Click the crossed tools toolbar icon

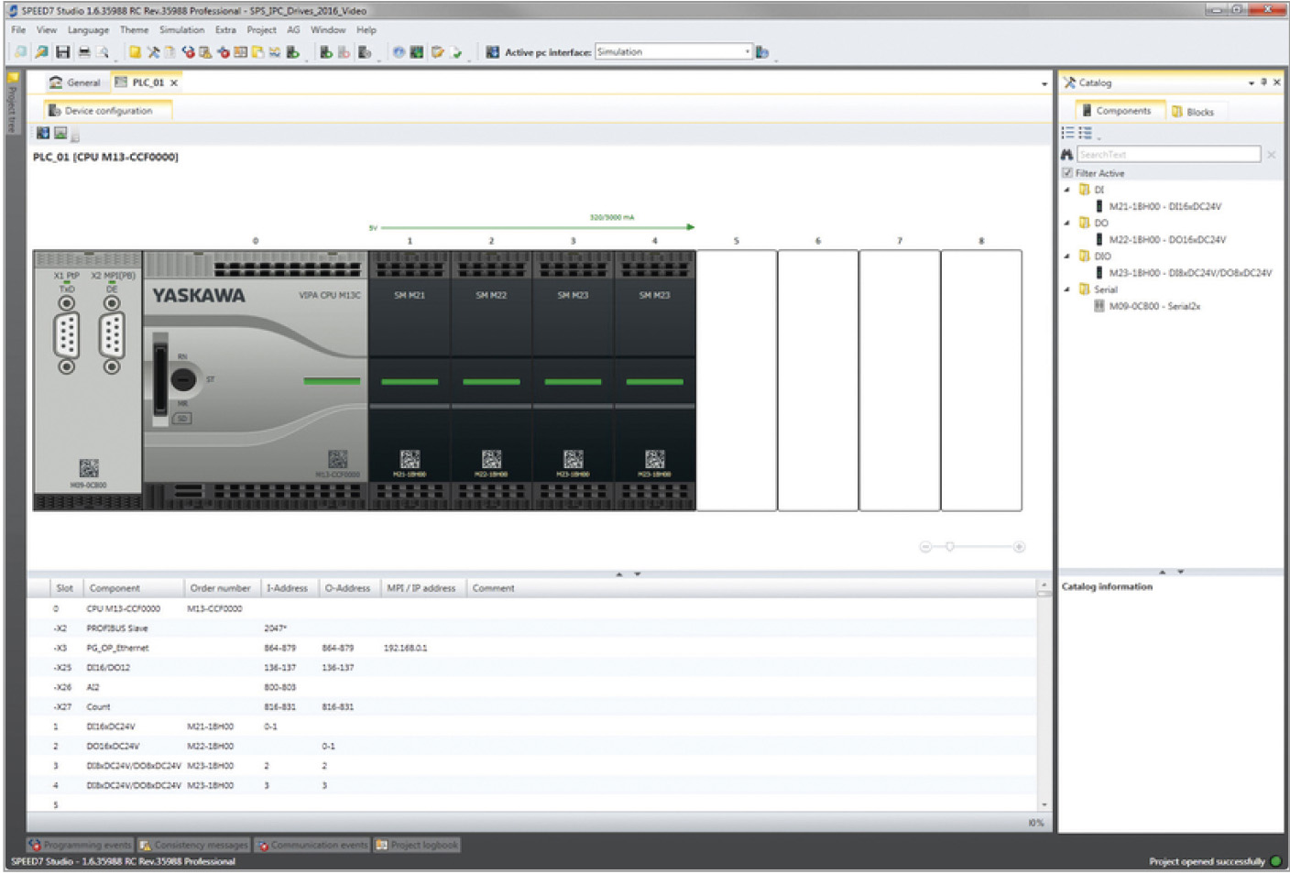pos(153,52)
